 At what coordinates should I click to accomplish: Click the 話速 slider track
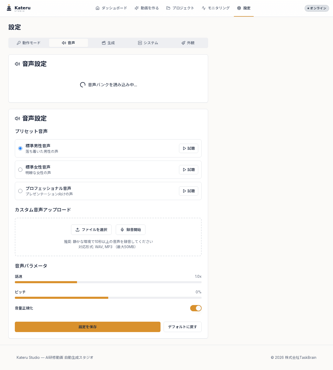pos(108,282)
